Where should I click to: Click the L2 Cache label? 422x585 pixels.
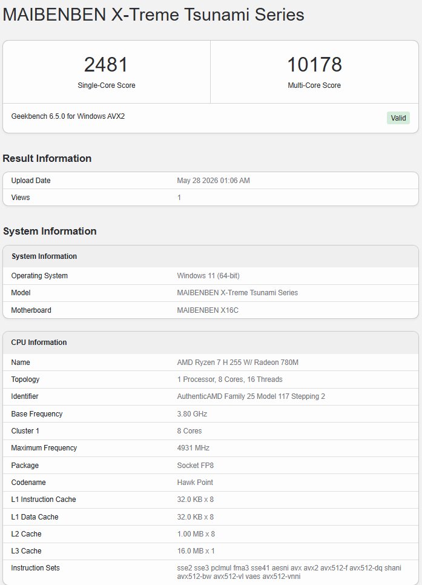[x=26, y=534]
